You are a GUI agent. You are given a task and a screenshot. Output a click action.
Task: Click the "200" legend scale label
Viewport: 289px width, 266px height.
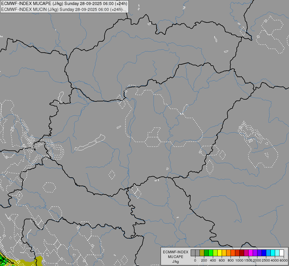(204, 260)
